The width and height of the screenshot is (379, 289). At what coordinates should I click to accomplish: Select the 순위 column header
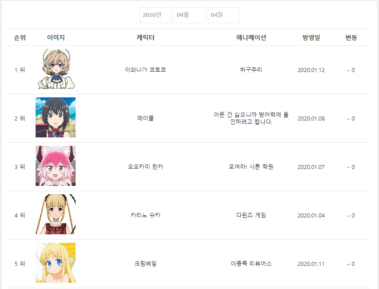(20, 38)
